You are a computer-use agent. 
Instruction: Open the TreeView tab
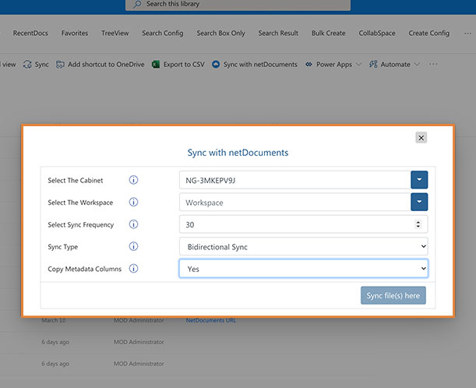pyautogui.click(x=115, y=33)
